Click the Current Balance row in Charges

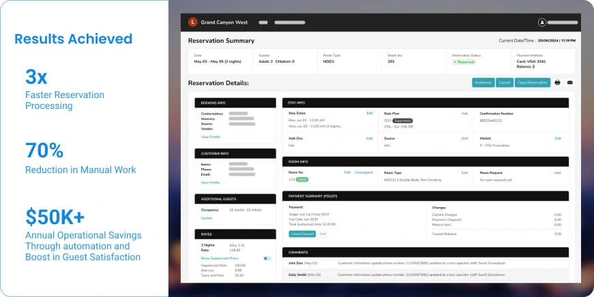click(496, 234)
